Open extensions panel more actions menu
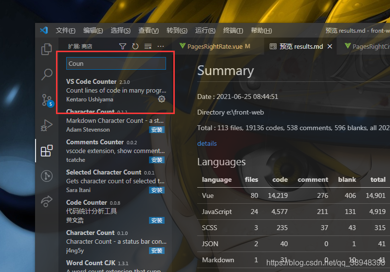Screen dimensions: 390x272 click(161, 46)
